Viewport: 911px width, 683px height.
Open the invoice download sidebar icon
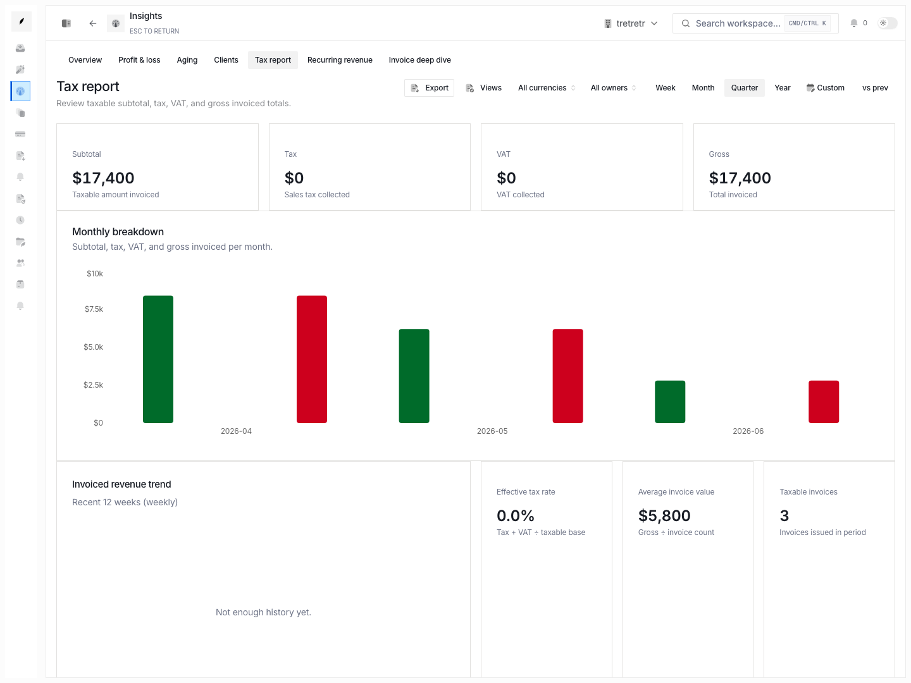pos(20,156)
